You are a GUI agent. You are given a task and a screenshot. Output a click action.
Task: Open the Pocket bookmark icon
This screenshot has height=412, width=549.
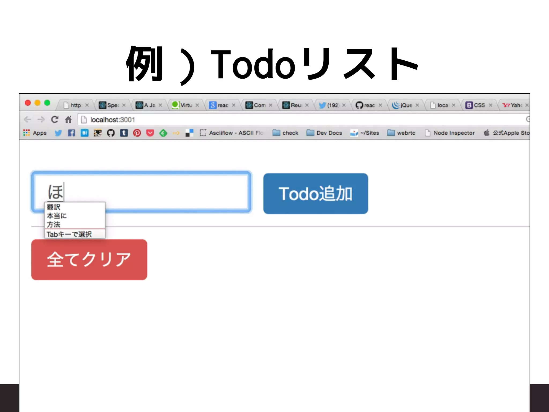click(150, 133)
